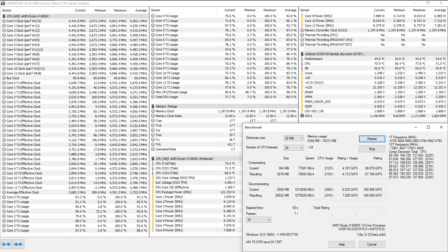Viewport: 448px width, 252px height.
Task: Close the Benchmark dialog window
Action: (441, 127)
